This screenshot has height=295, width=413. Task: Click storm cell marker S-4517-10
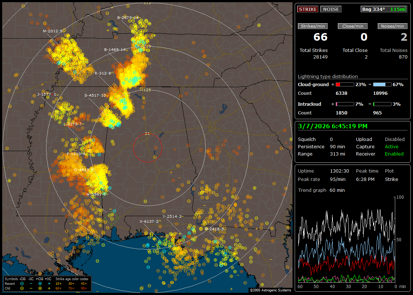[95, 96]
